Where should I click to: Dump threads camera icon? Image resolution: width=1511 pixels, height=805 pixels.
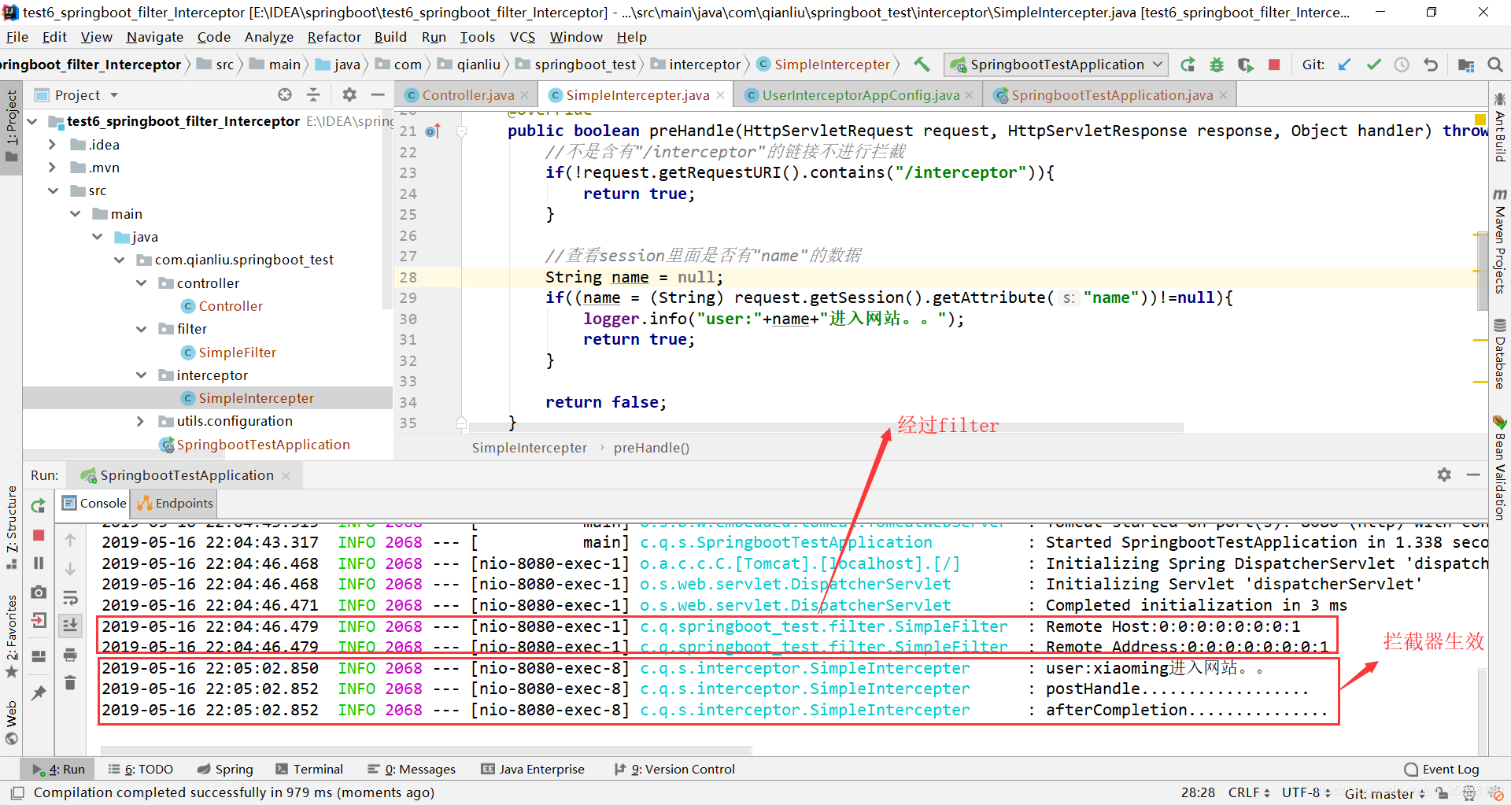click(39, 592)
